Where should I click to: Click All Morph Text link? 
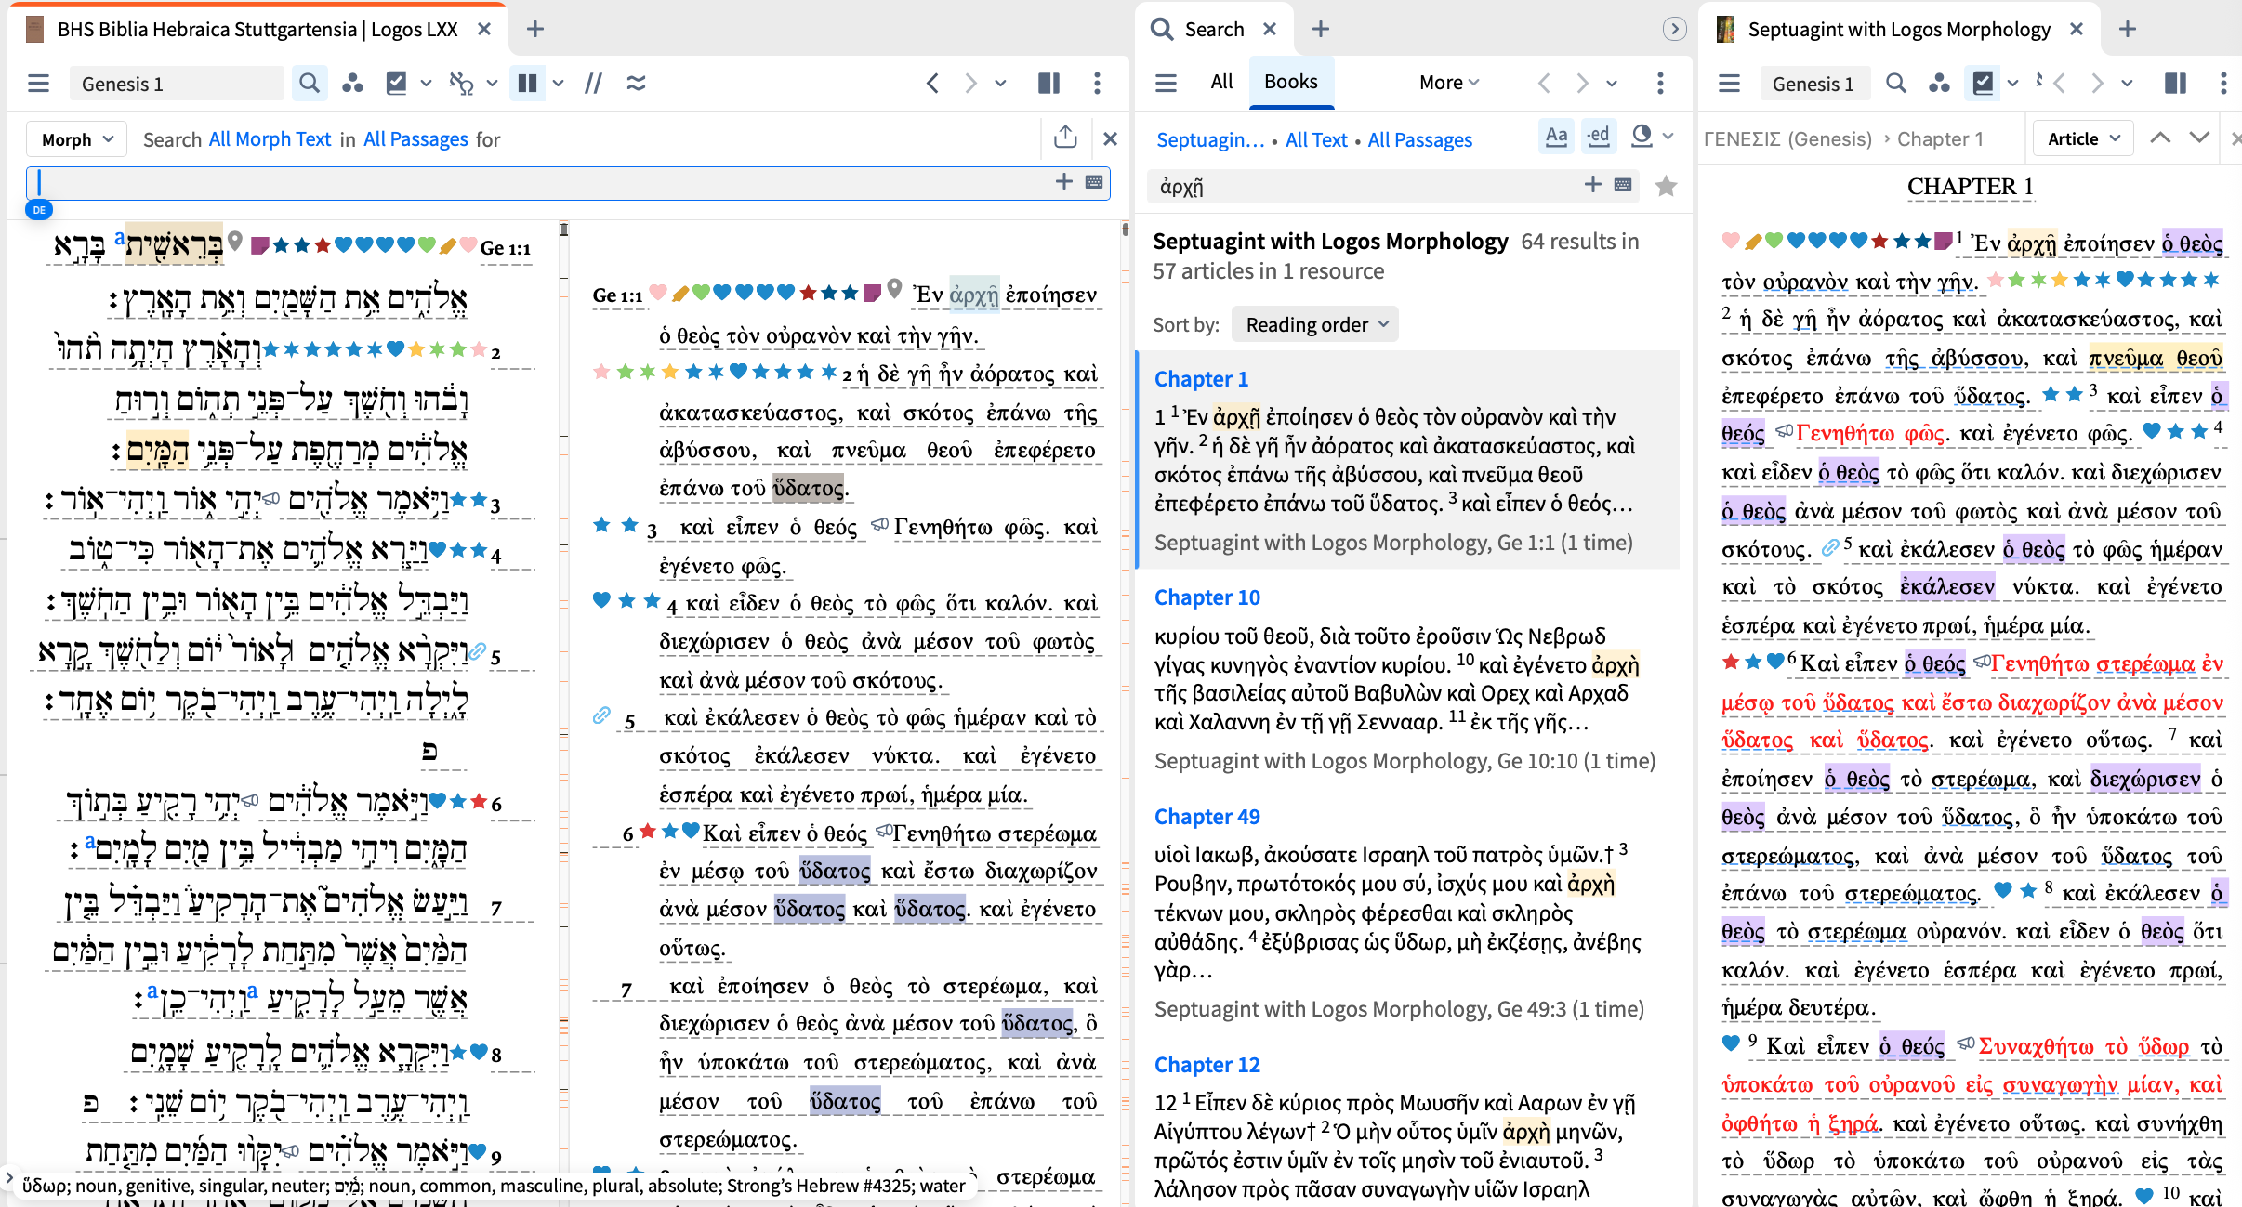coord(270,139)
